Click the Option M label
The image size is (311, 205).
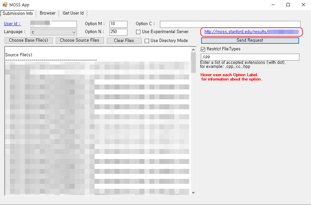tap(95, 24)
